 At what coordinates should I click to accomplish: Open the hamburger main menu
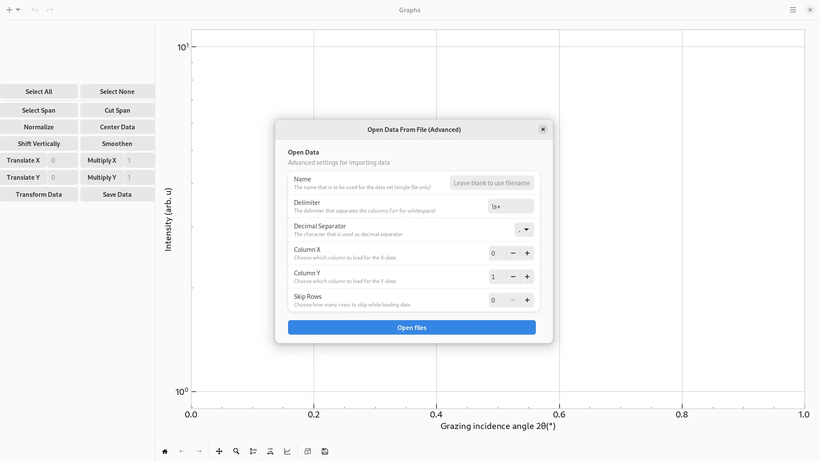pos(793,10)
